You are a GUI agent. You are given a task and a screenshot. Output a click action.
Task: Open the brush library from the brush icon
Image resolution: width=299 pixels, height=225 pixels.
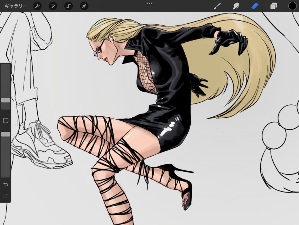[x=217, y=6]
